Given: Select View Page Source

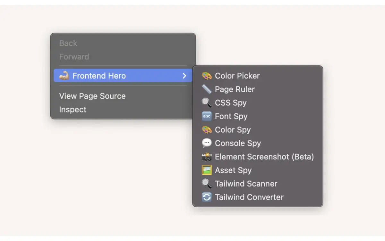Looking at the screenshot, I should pos(92,96).
